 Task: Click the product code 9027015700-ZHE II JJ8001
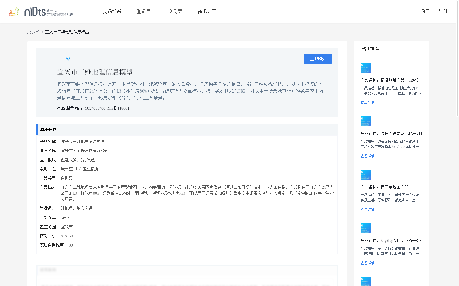107,108
